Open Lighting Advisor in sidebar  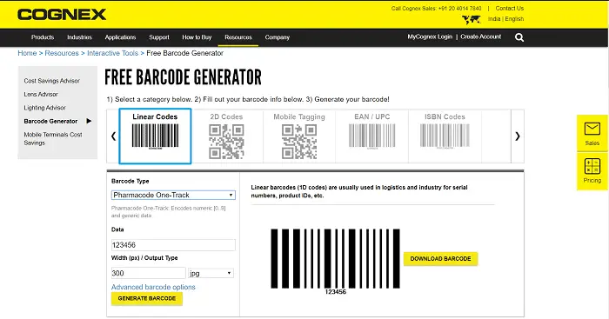coord(44,108)
